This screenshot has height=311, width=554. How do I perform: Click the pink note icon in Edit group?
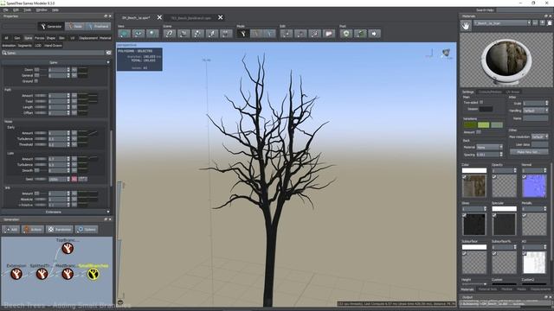(329, 34)
